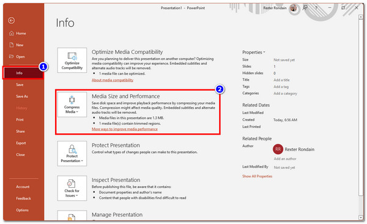Viewport: 367px width, 224px height.
Task: Select Export in the sidebar
Action: [21, 143]
